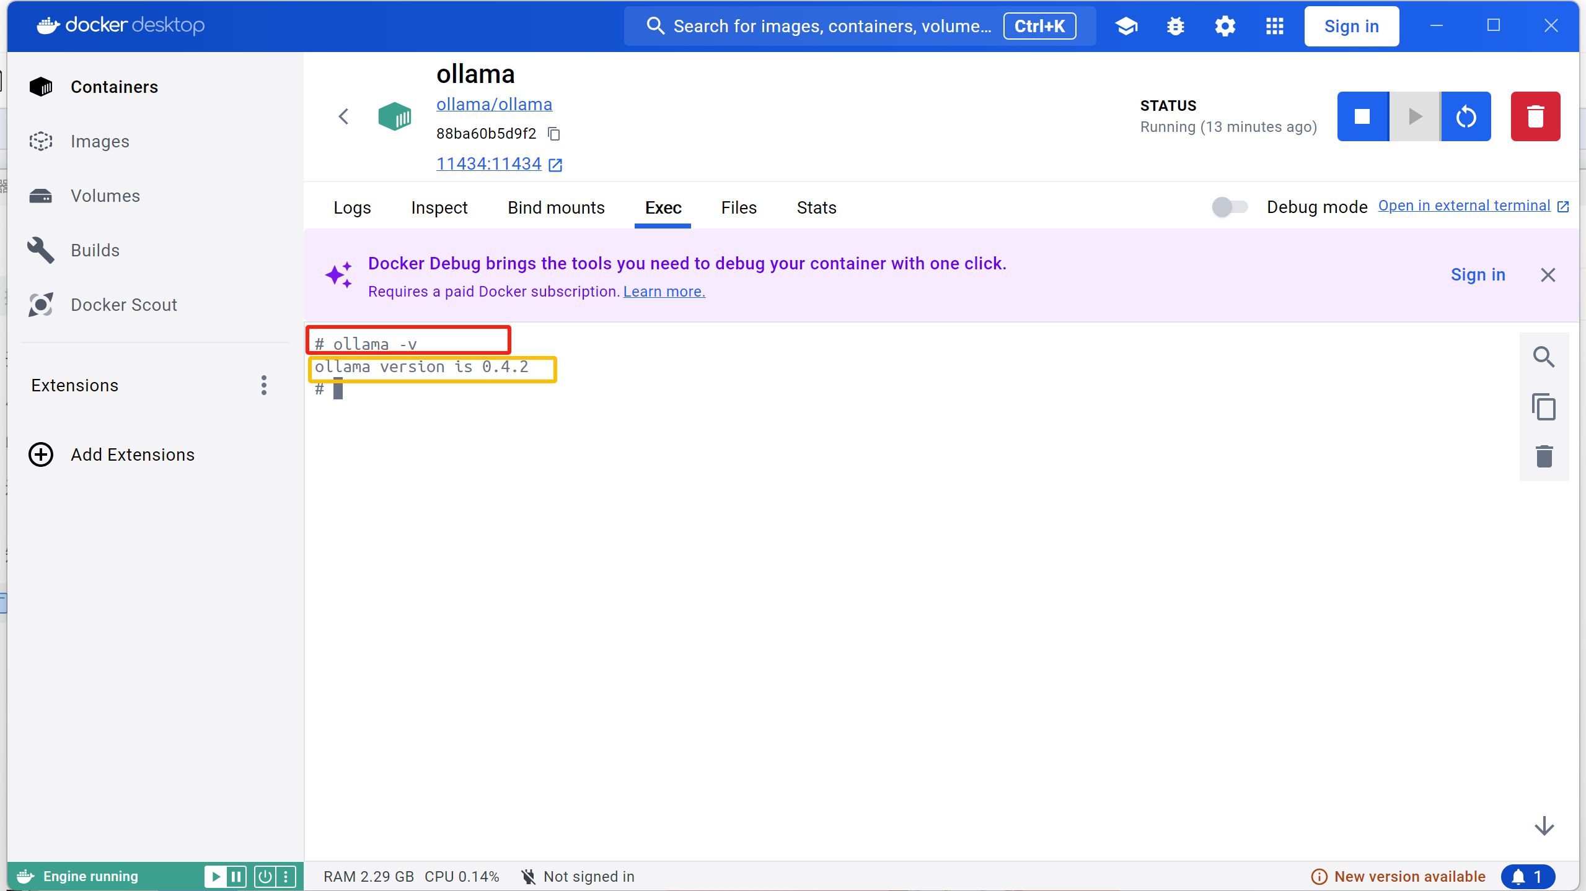Click New version available notice

point(1398,876)
